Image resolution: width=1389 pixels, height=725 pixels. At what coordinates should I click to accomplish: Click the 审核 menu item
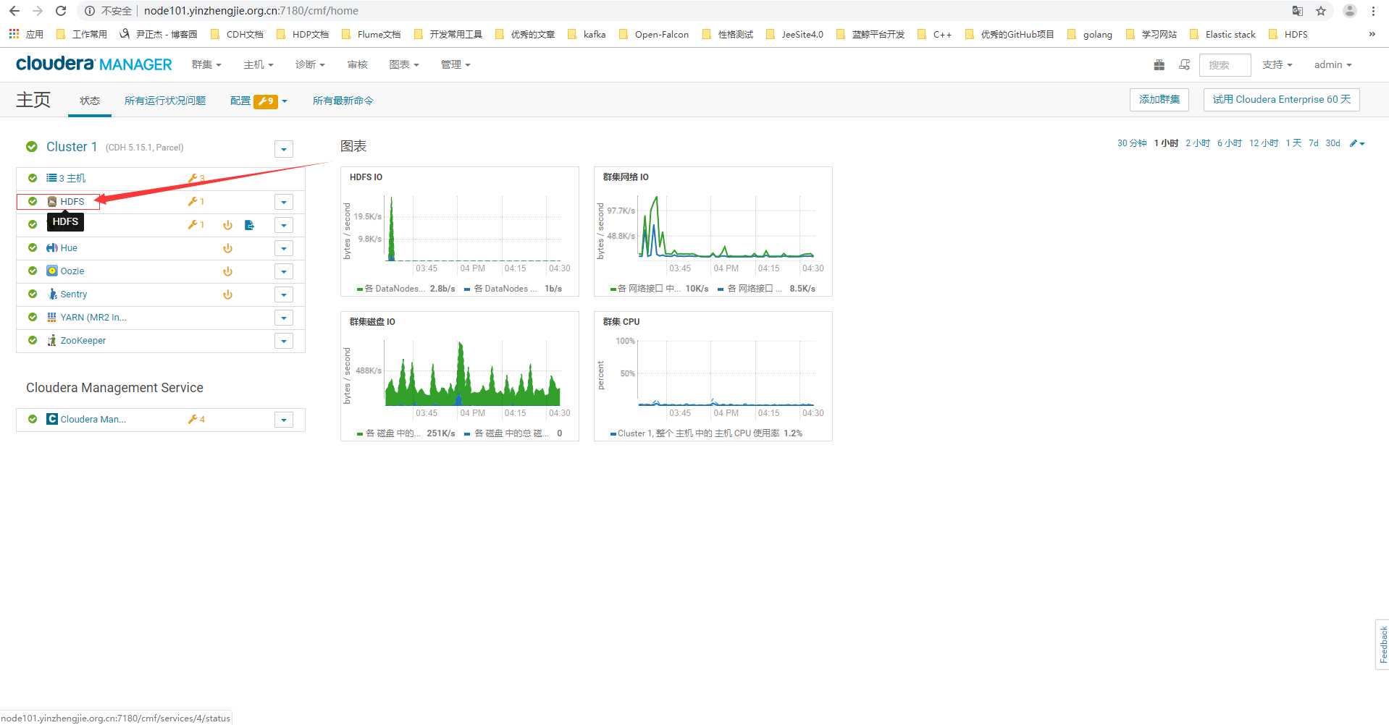(x=358, y=64)
